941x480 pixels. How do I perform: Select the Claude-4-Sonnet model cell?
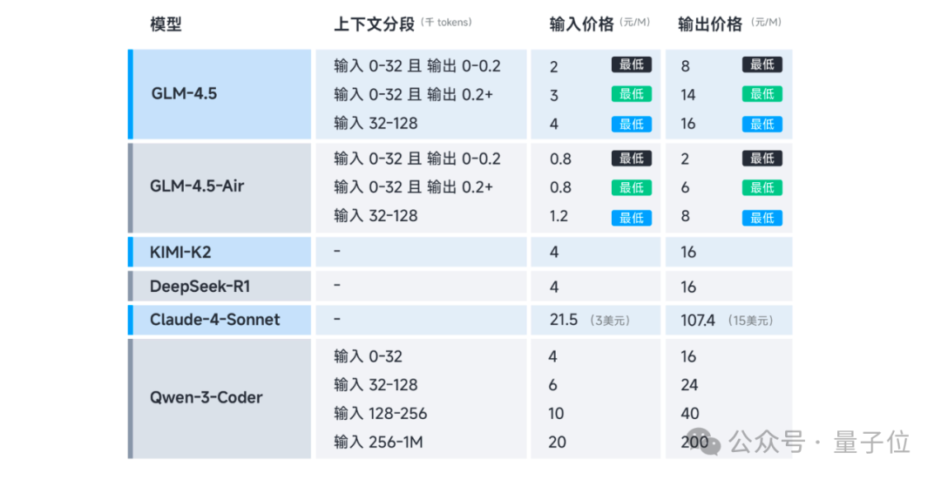pos(220,320)
